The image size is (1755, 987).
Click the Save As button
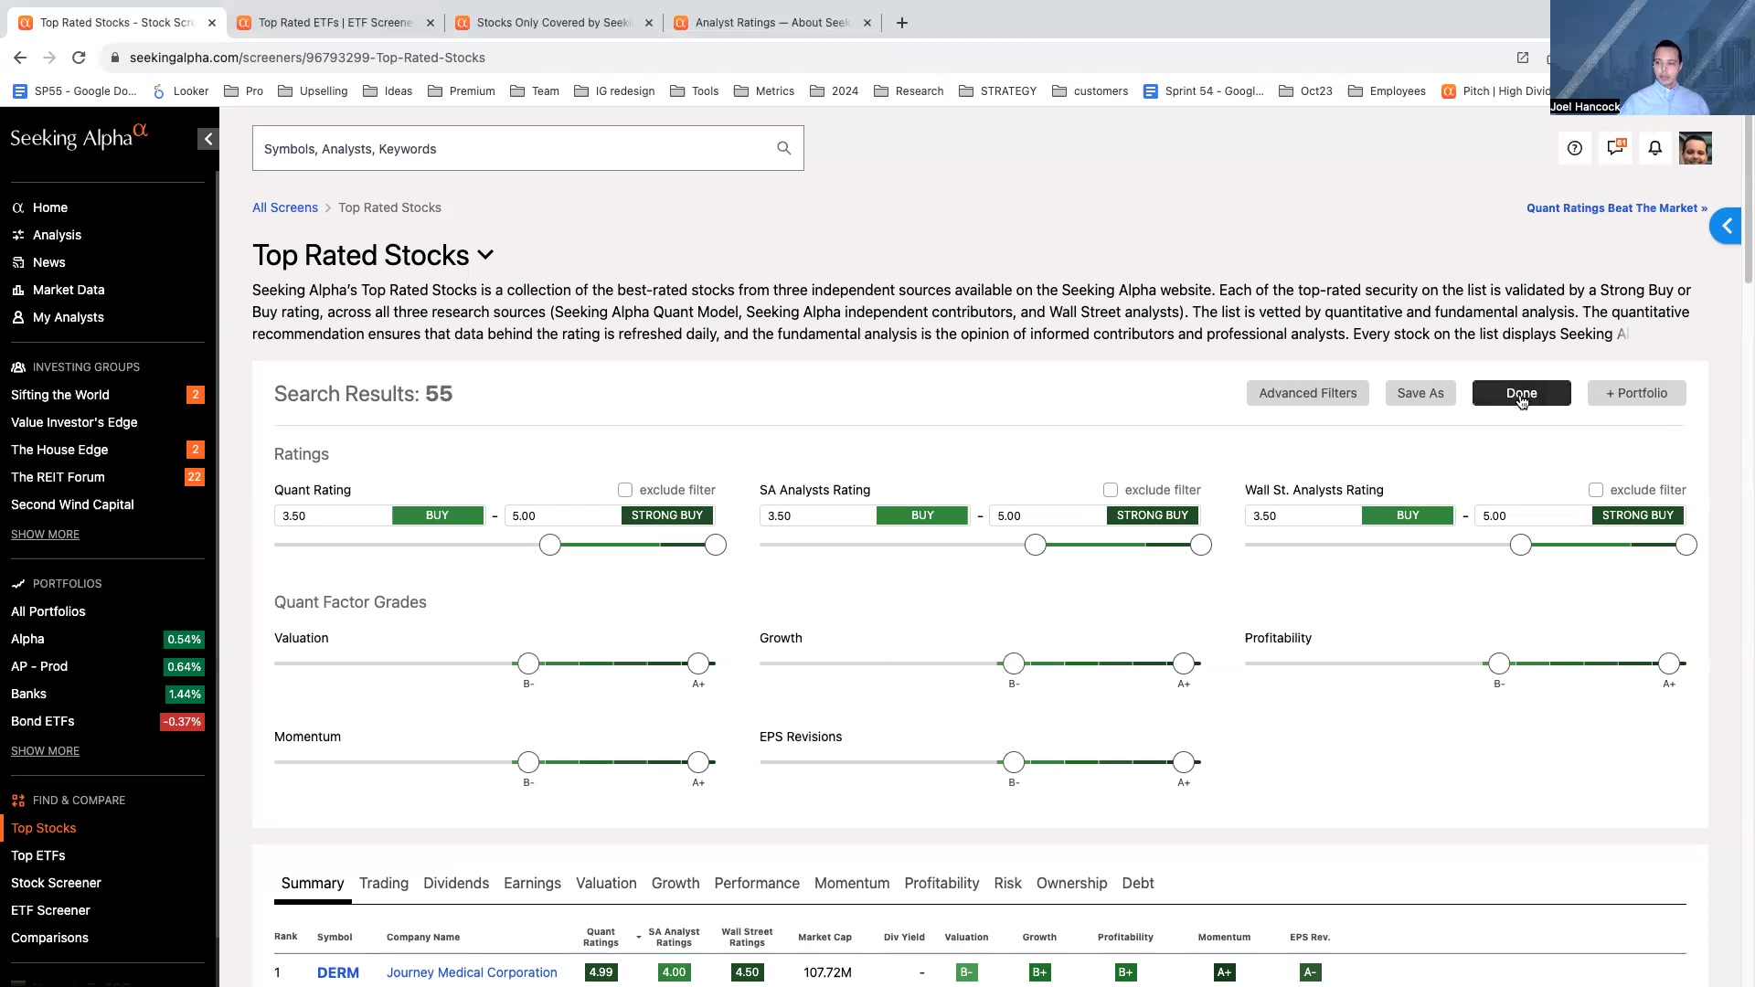pos(1420,394)
